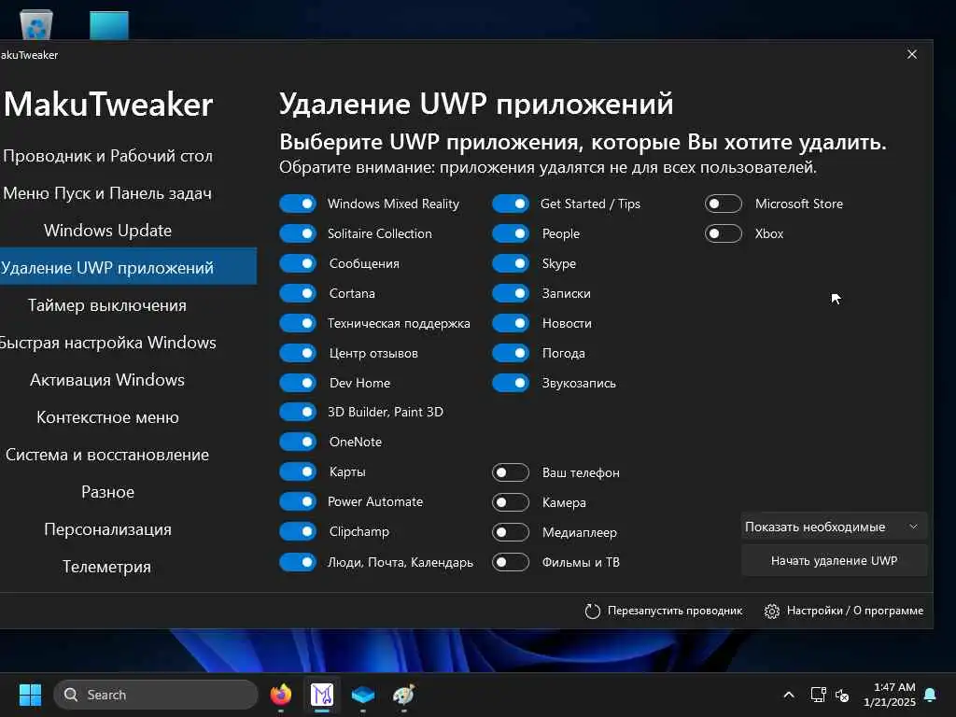Toggle the Dev Home switch

pyautogui.click(x=298, y=383)
